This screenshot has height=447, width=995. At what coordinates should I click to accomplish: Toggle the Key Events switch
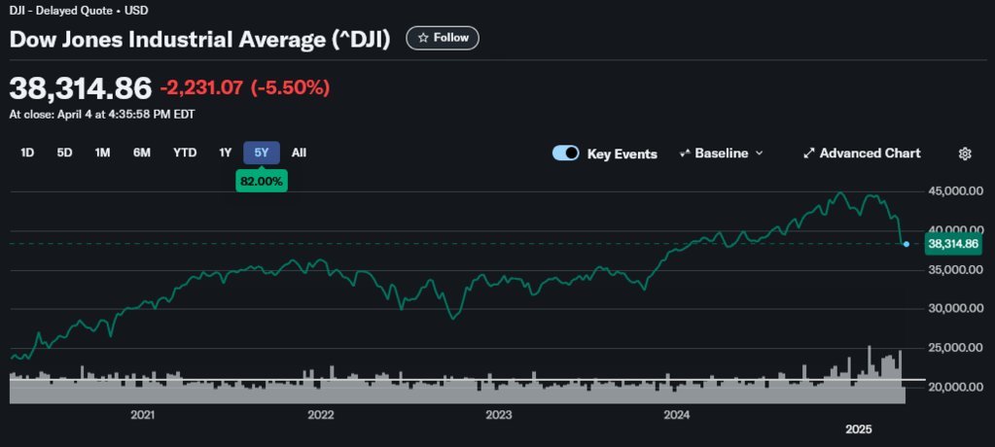(565, 154)
